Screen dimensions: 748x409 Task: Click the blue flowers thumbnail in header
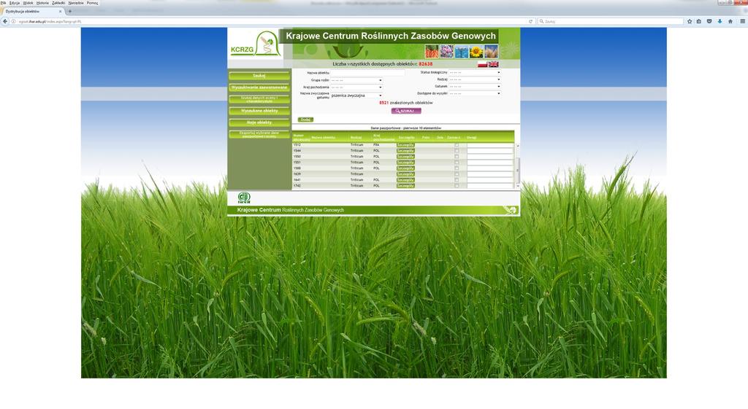coord(462,52)
